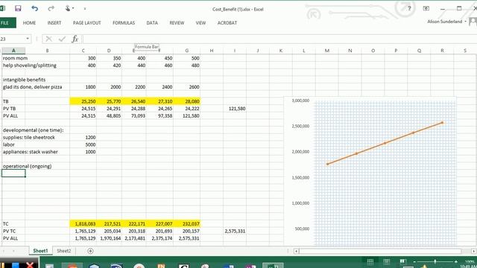The image size is (477, 268).
Task: Select cell 'supplies: tile sheetrock'
Action: coord(28,137)
